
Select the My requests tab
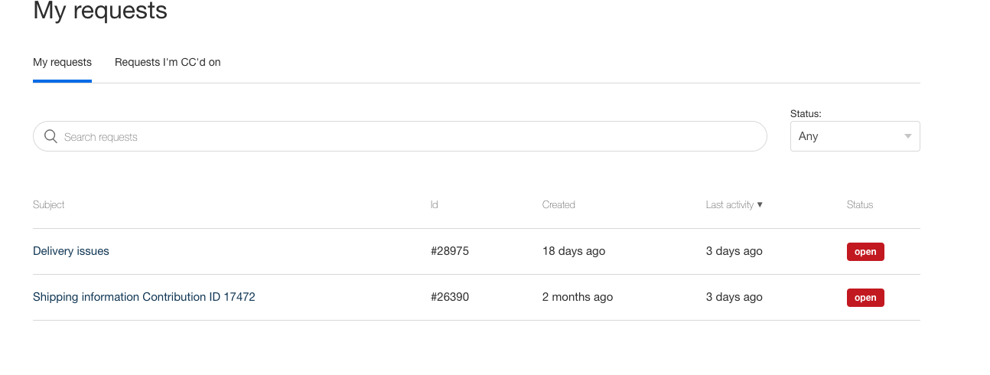pos(62,62)
